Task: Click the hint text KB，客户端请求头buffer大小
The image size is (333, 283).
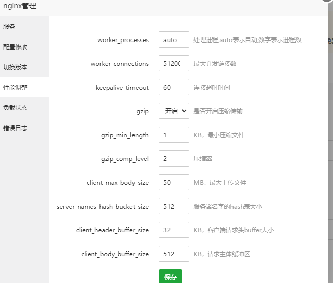Action: pos(234,230)
